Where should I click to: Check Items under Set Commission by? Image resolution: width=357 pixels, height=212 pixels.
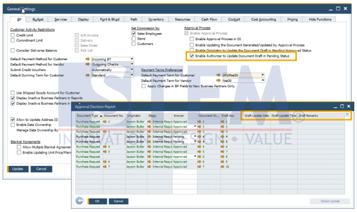pyautogui.click(x=134, y=39)
